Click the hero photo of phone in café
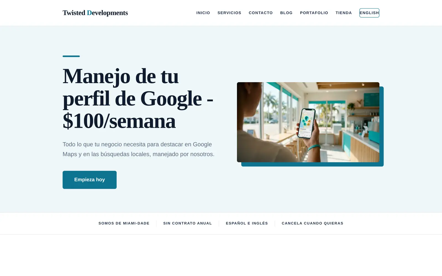This screenshot has width=442, height=276. coord(308,122)
